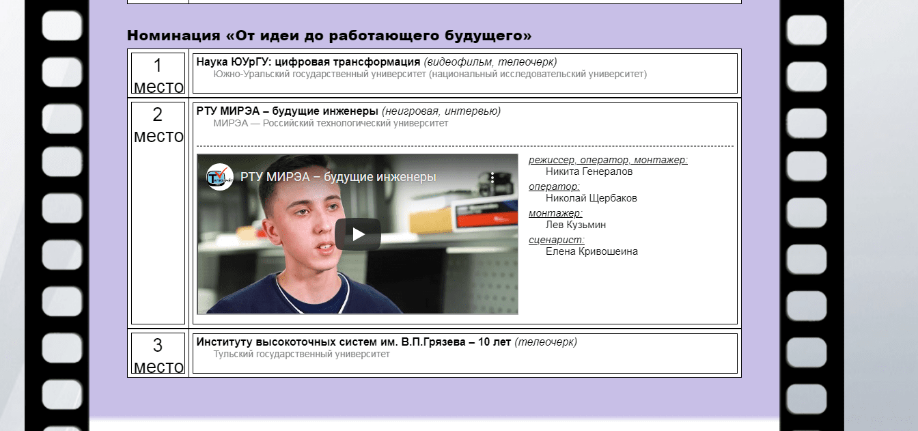Click the '2 место' cell
Viewport: 918px width, 431px height.
click(x=158, y=213)
